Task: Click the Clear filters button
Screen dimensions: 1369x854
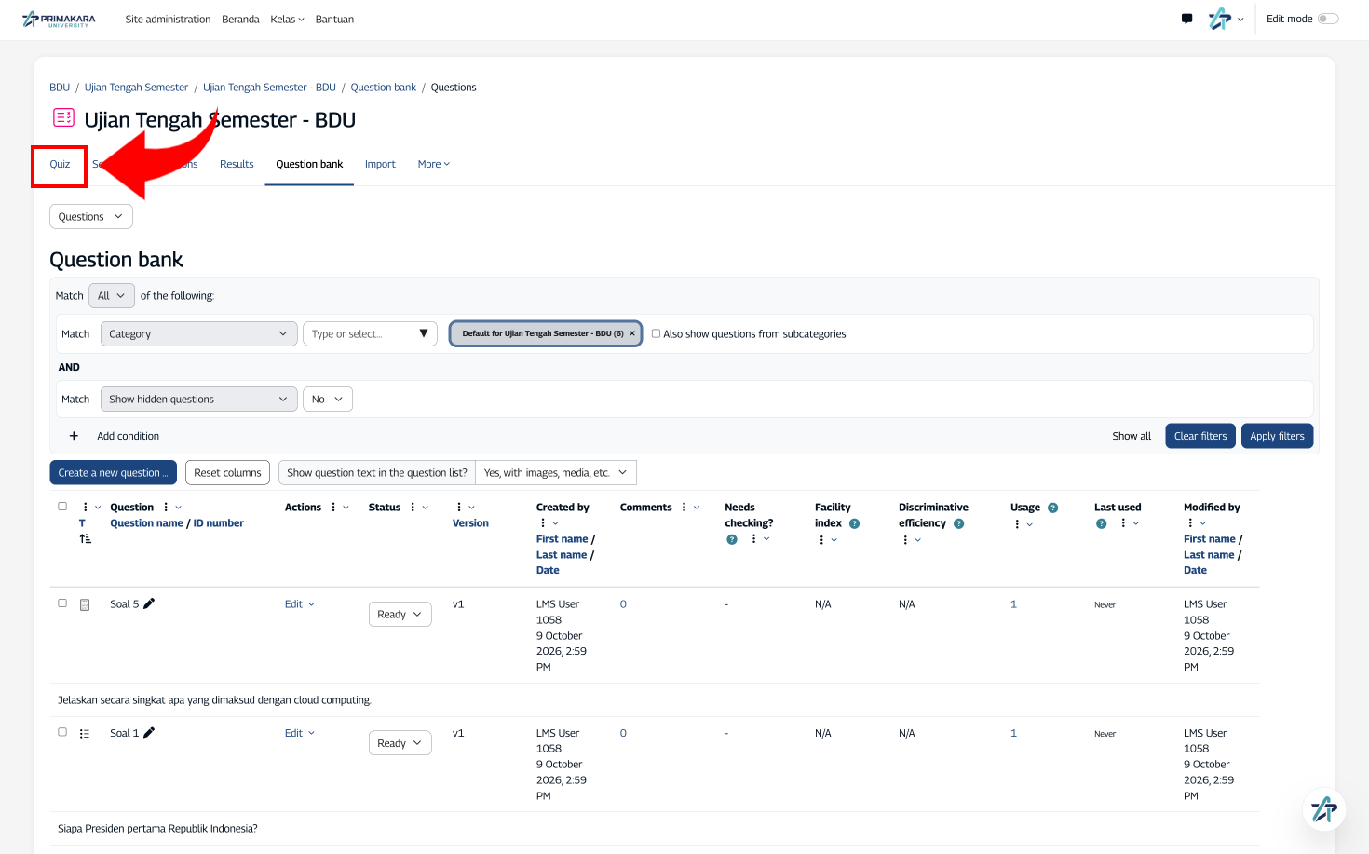Action: point(1200,436)
